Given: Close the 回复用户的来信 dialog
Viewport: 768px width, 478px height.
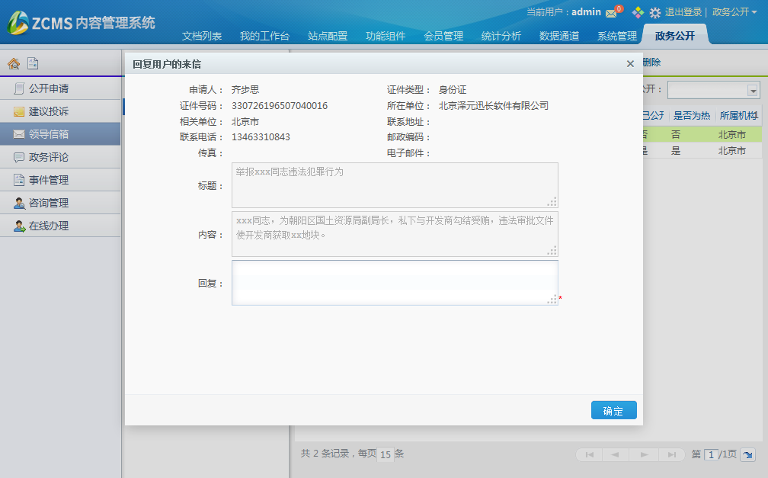Looking at the screenshot, I should point(630,64).
